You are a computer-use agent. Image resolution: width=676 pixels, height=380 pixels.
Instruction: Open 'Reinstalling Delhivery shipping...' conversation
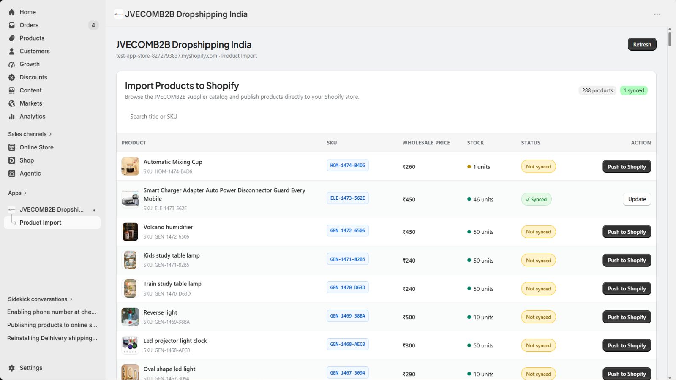point(52,338)
